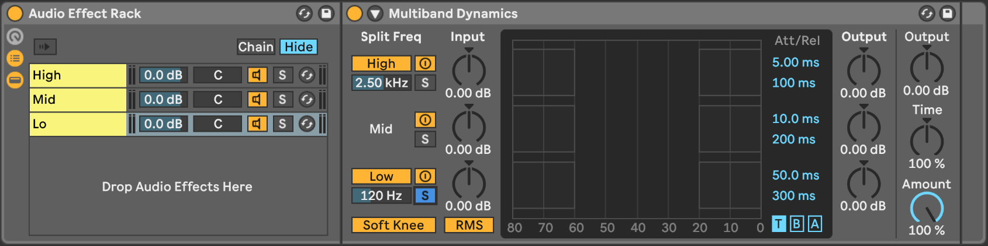Click Lo chain pan C field

tap(217, 124)
